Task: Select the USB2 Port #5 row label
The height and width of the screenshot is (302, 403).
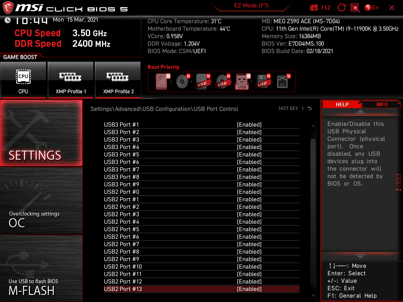Action: (122, 229)
